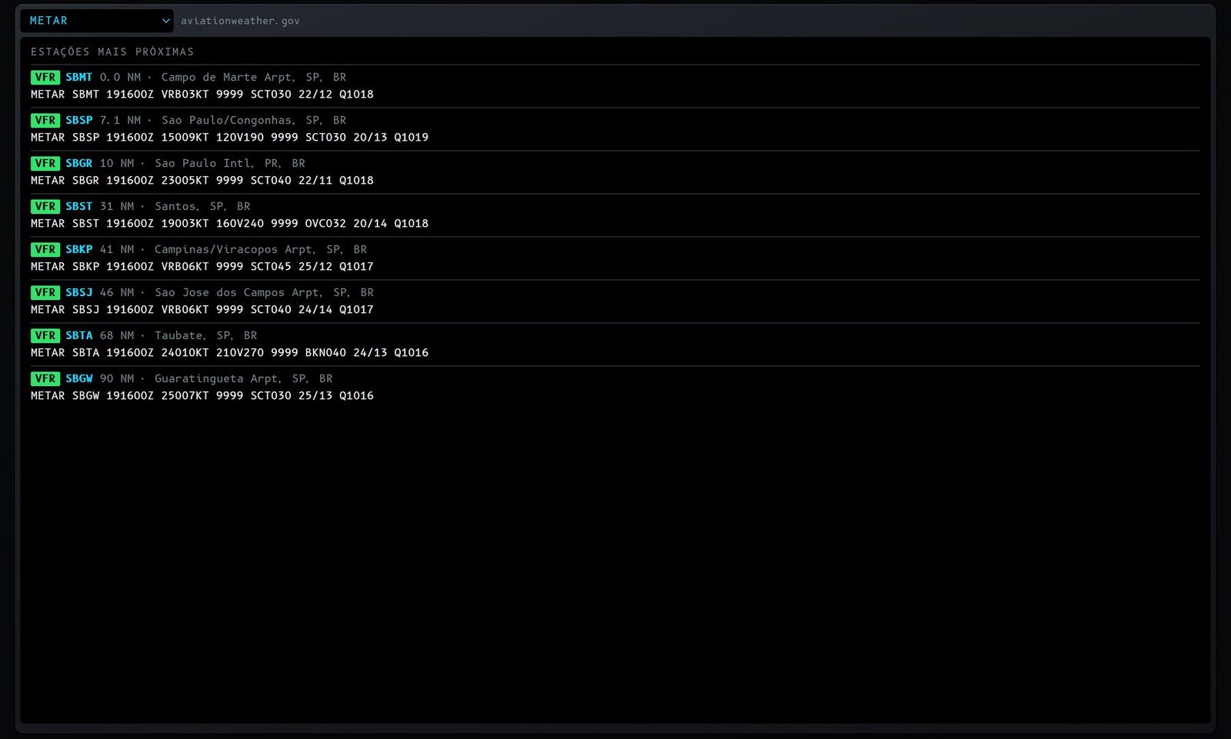The image size is (1231, 739).
Task: Select the SBST station code
Action: (x=78, y=206)
